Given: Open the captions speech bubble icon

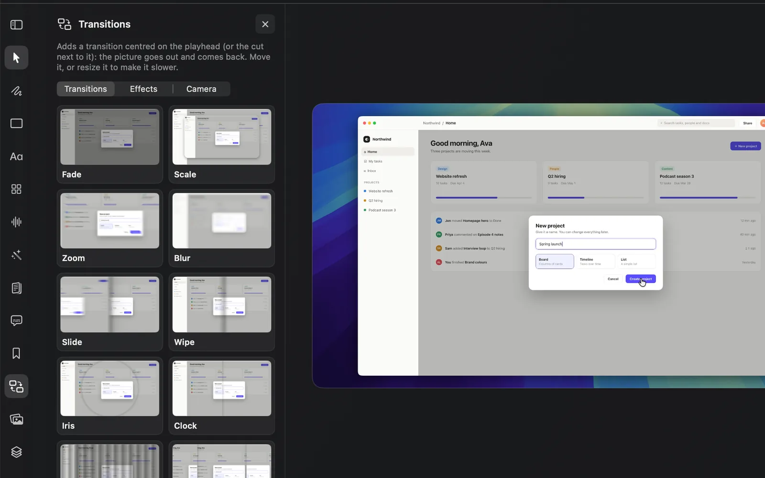Looking at the screenshot, I should pyautogui.click(x=16, y=320).
